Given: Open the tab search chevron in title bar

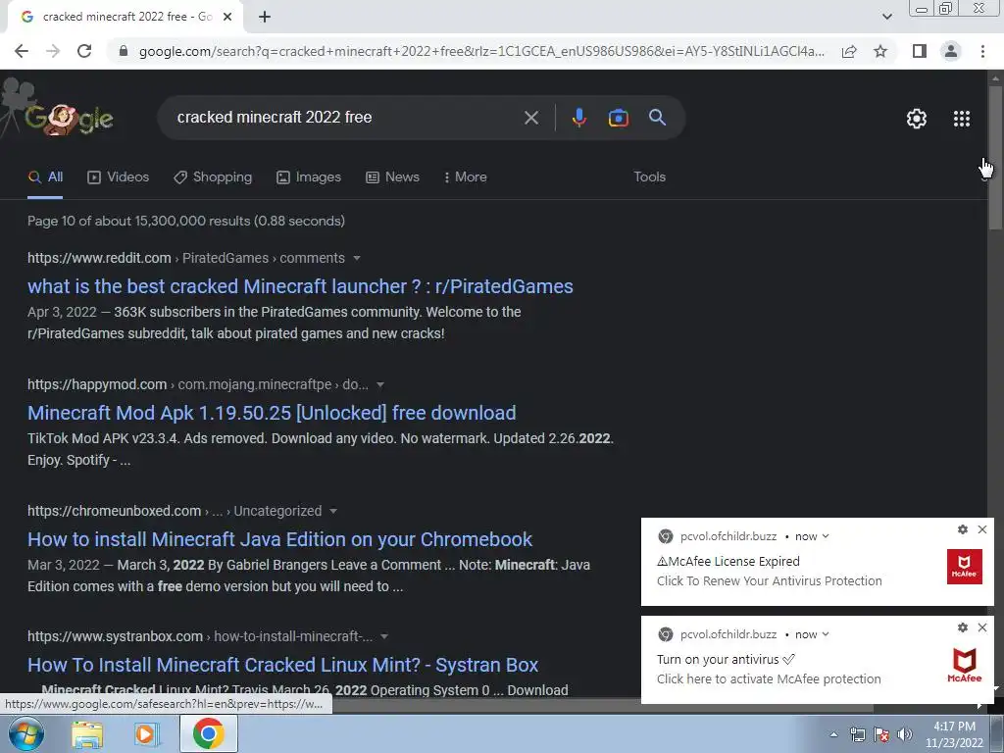Looking at the screenshot, I should pyautogui.click(x=886, y=17).
